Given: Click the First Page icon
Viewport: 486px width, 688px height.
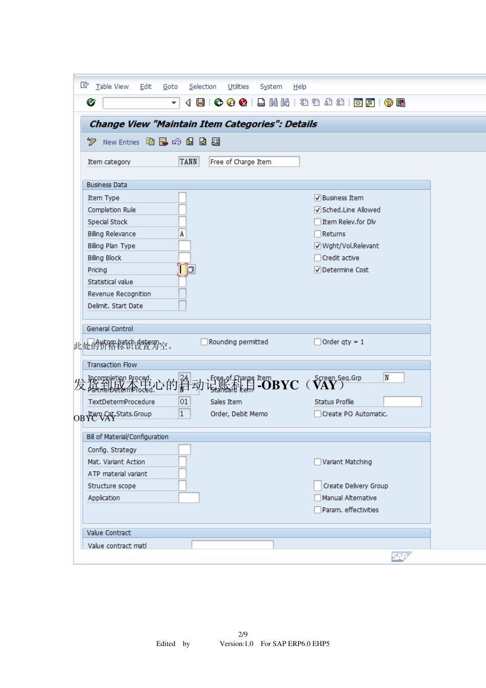Looking at the screenshot, I should (304, 102).
